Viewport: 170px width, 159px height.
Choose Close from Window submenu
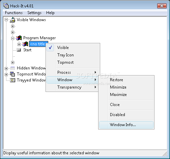[x=126, y=105]
